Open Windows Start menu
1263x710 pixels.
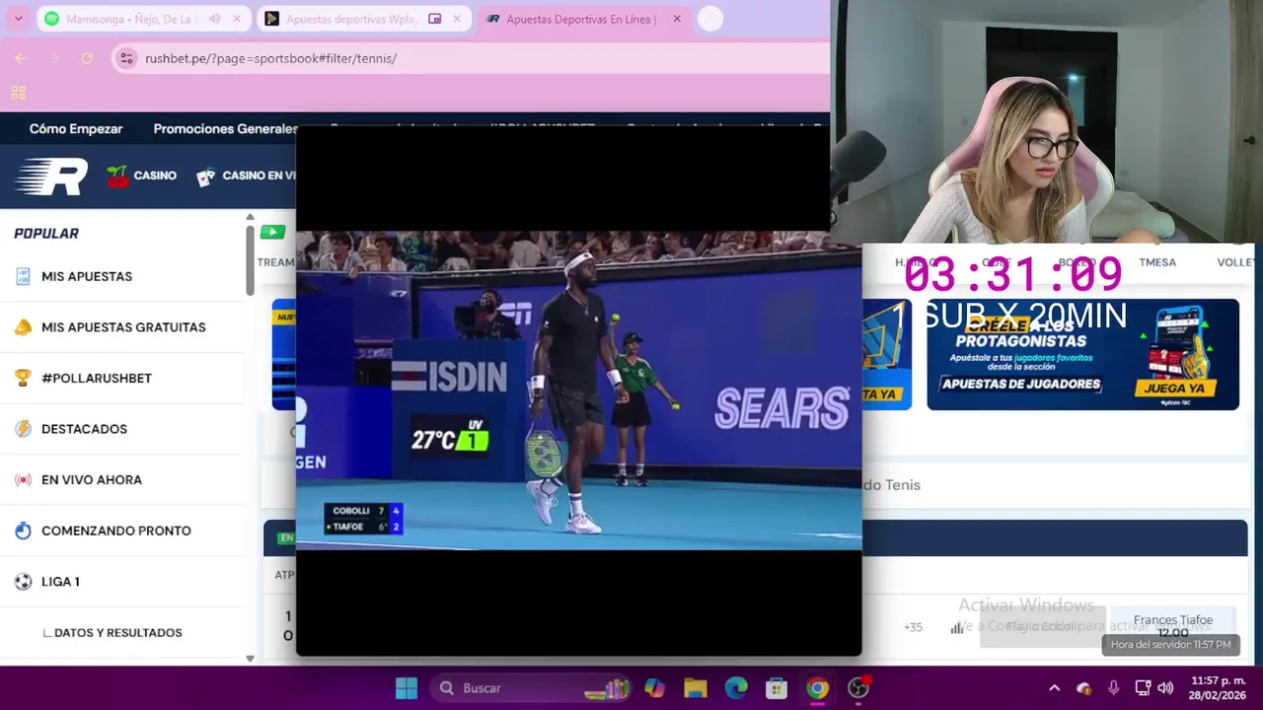tap(407, 688)
